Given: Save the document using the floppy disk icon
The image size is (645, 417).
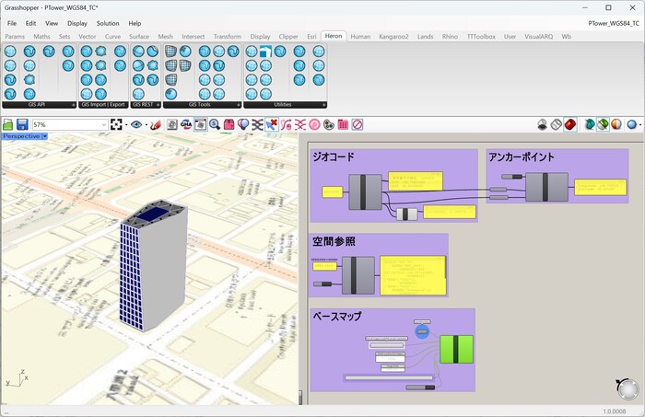Looking at the screenshot, I should [x=21, y=124].
